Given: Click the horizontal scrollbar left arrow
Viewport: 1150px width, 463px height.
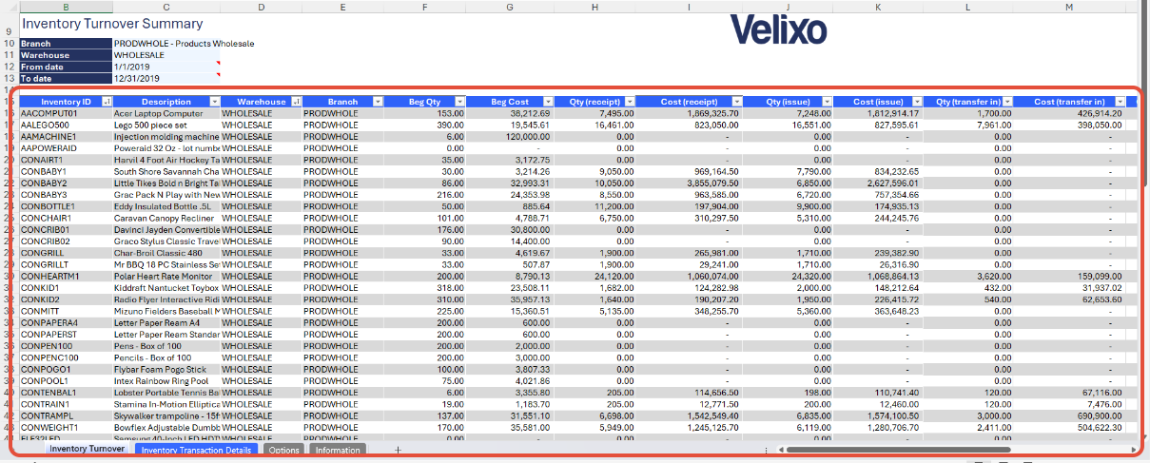Looking at the screenshot, I should (x=783, y=450).
